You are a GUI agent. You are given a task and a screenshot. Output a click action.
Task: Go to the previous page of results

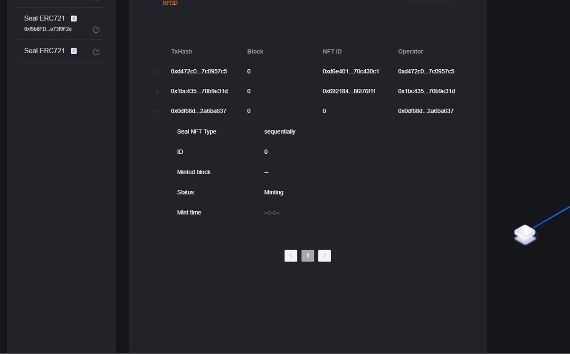(291, 256)
